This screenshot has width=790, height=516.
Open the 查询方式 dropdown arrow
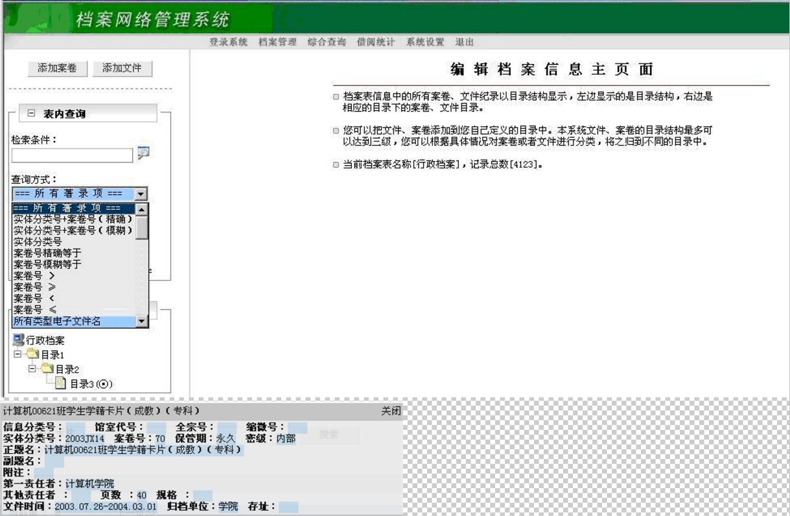(141, 194)
